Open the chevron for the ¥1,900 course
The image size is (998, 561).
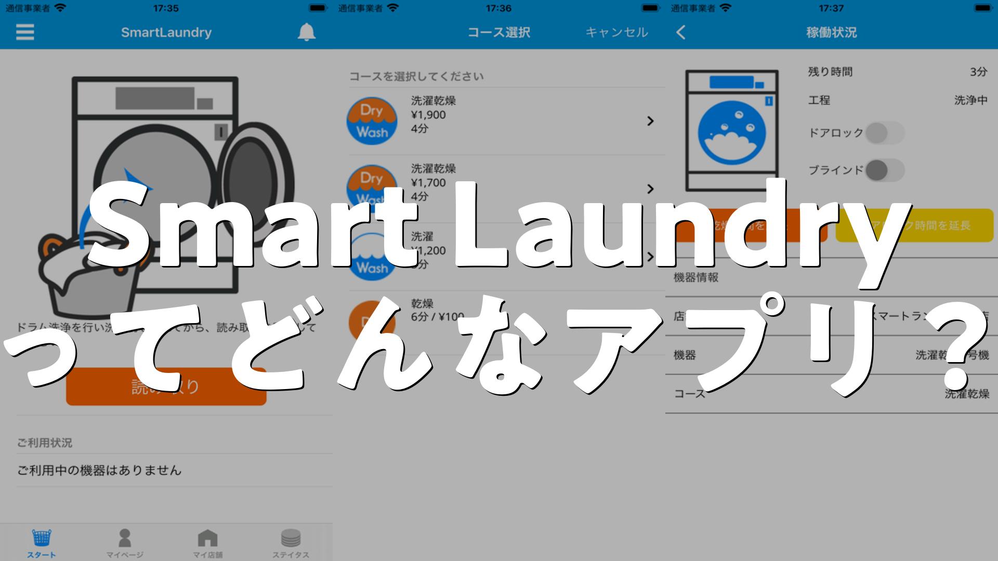point(650,121)
